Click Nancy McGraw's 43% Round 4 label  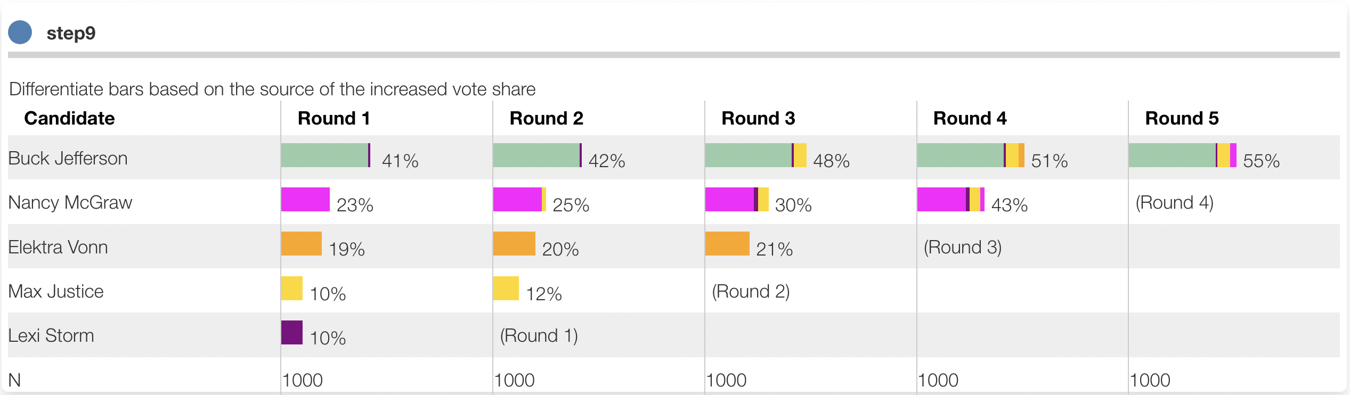[x=1009, y=205]
